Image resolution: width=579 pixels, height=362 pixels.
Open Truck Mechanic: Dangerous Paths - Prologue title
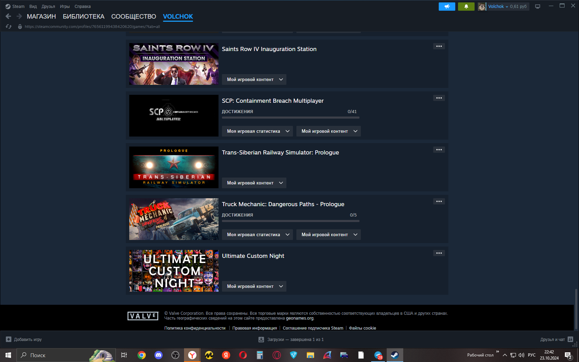coord(283,204)
